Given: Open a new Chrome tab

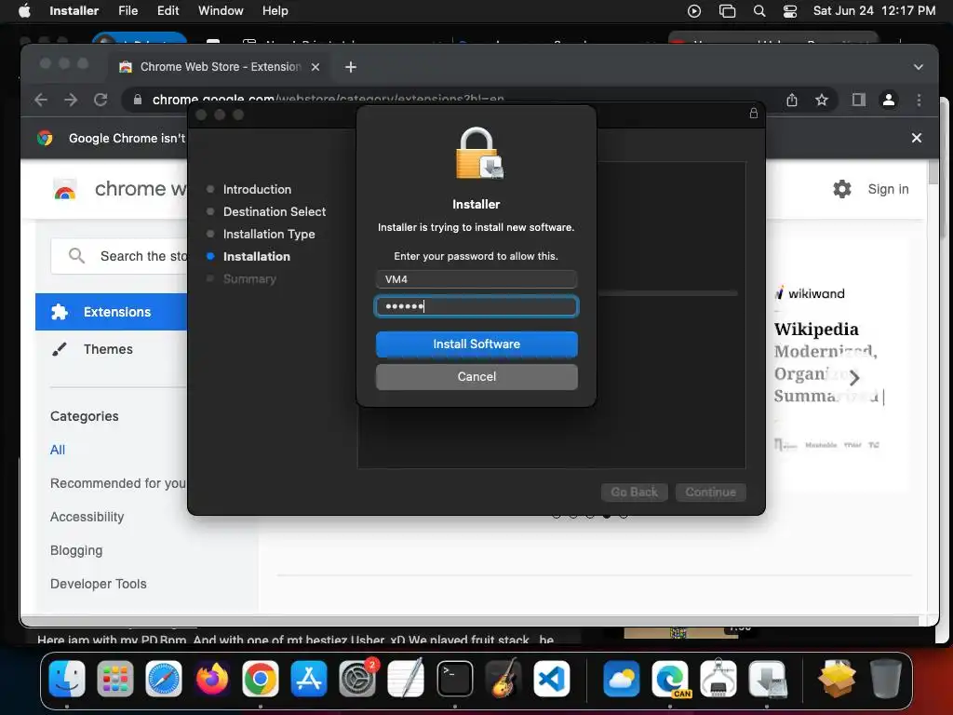Looking at the screenshot, I should (351, 67).
